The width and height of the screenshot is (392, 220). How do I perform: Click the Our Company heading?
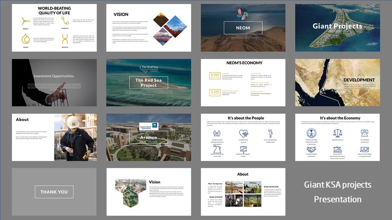(x=215, y=183)
